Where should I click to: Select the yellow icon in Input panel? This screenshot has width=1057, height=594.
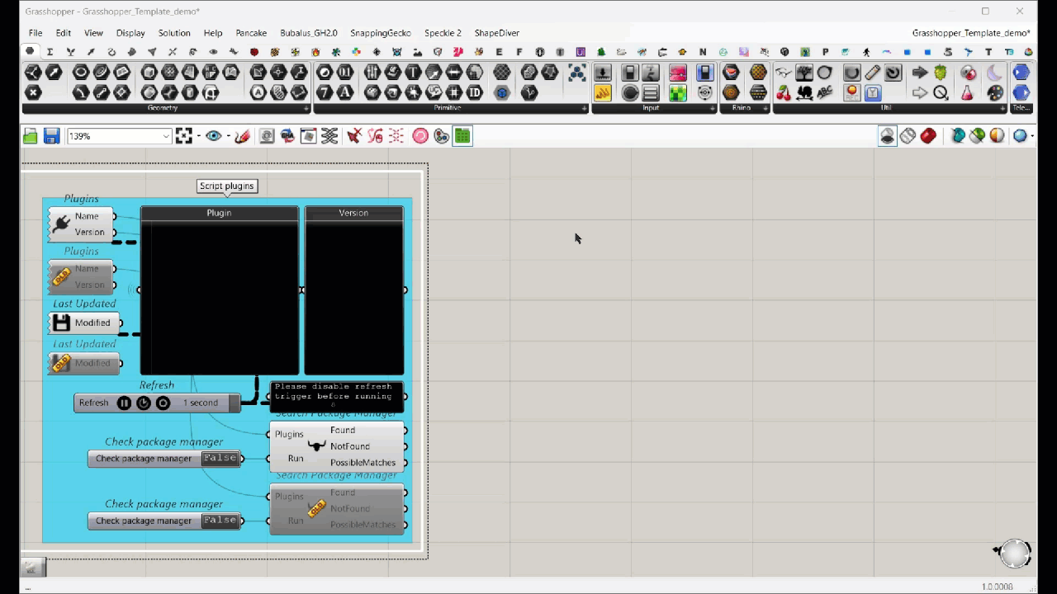603,92
